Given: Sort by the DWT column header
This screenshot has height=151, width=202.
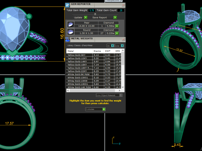Looking at the screenshot, I should coord(109,51).
